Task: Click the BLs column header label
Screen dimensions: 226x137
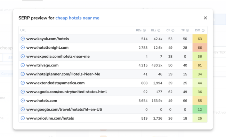Action: [x=153, y=30]
